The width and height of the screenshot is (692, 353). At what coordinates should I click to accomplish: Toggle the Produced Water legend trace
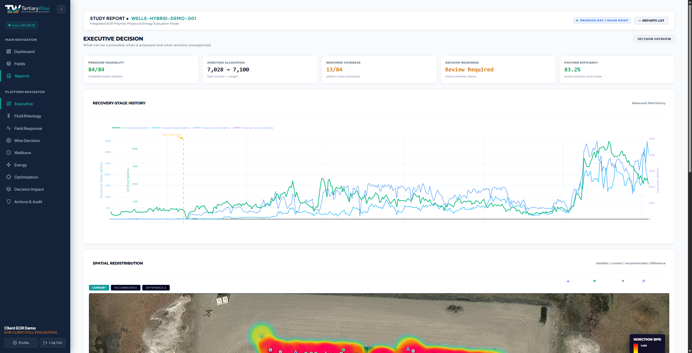click(x=171, y=128)
